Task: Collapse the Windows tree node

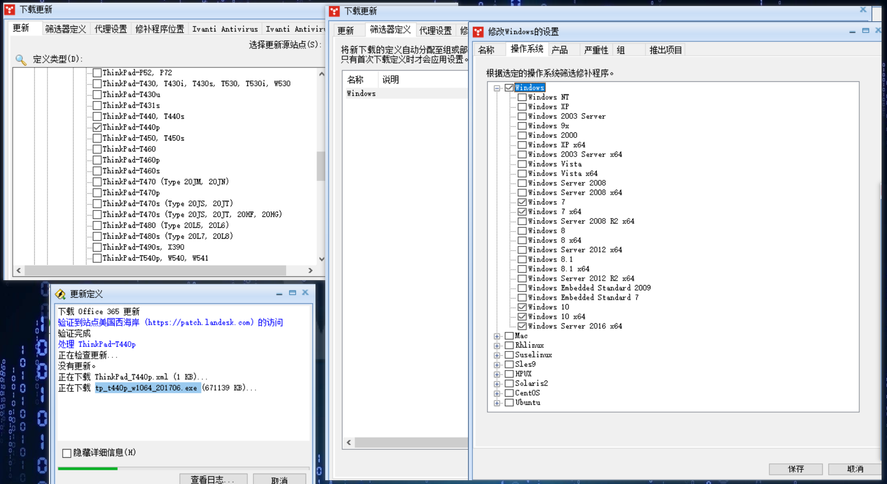Action: coord(497,88)
